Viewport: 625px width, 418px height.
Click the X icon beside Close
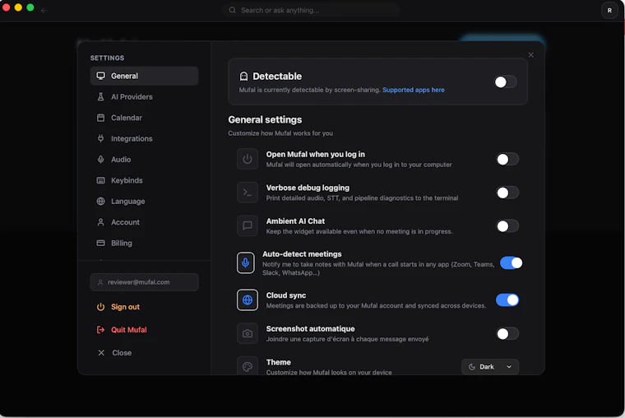(101, 353)
